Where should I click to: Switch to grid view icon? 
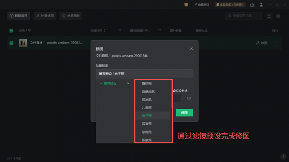point(278,16)
